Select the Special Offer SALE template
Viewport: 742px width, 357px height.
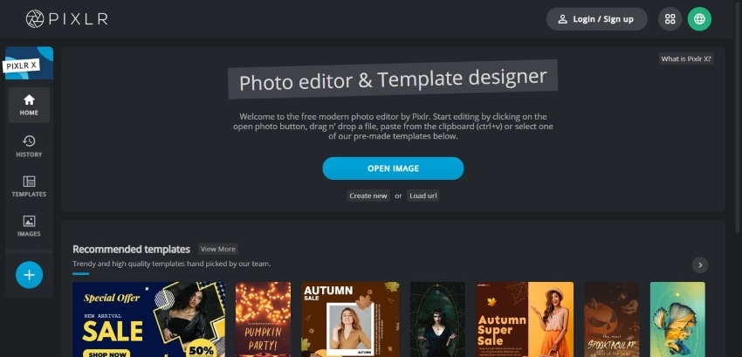[x=149, y=319]
